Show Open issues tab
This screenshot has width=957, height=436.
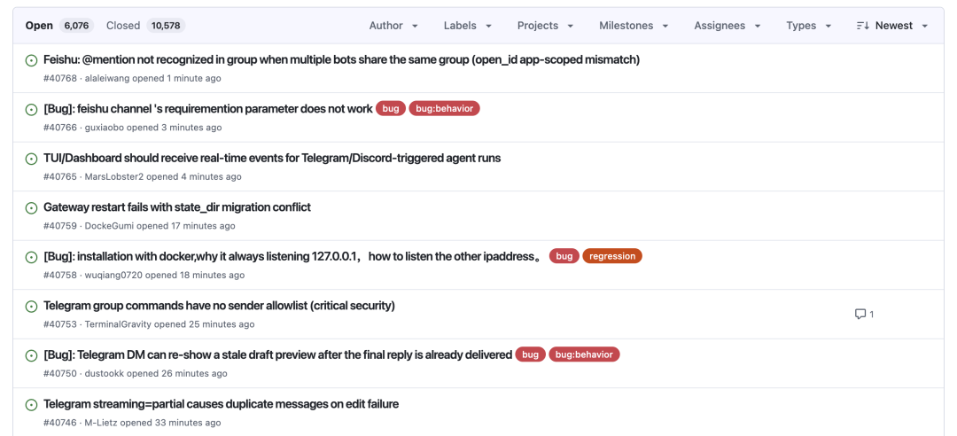(x=58, y=26)
